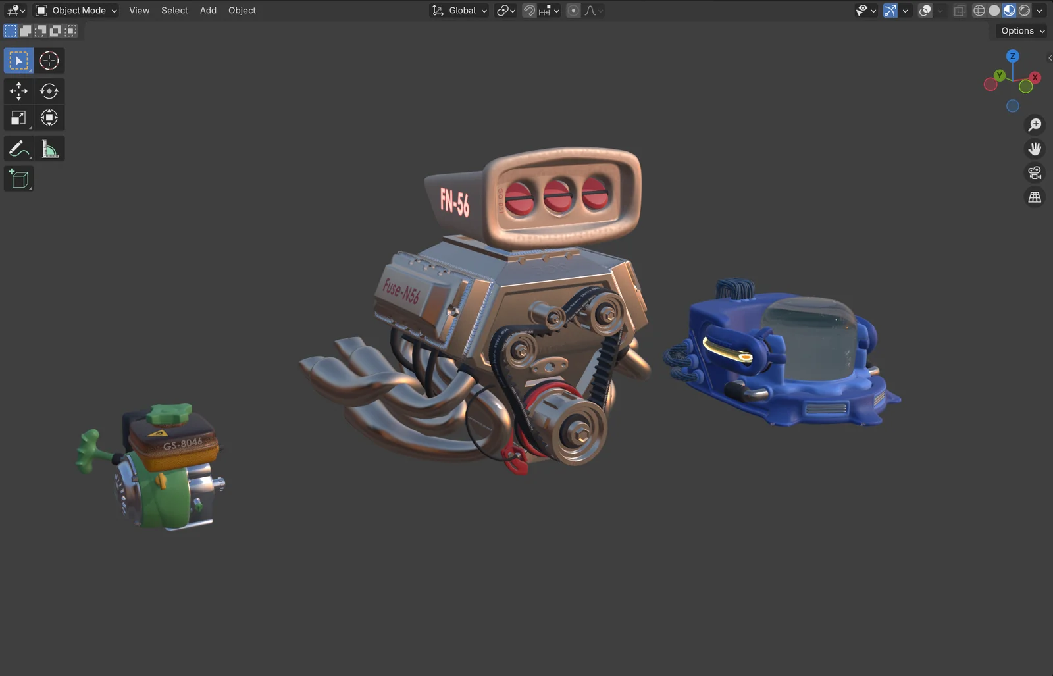Enable Material Preview shading sphere

click(x=1008, y=11)
